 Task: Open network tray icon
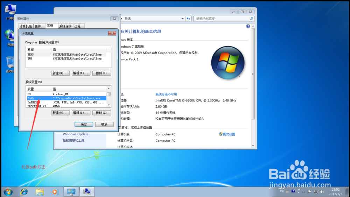click(x=316, y=192)
